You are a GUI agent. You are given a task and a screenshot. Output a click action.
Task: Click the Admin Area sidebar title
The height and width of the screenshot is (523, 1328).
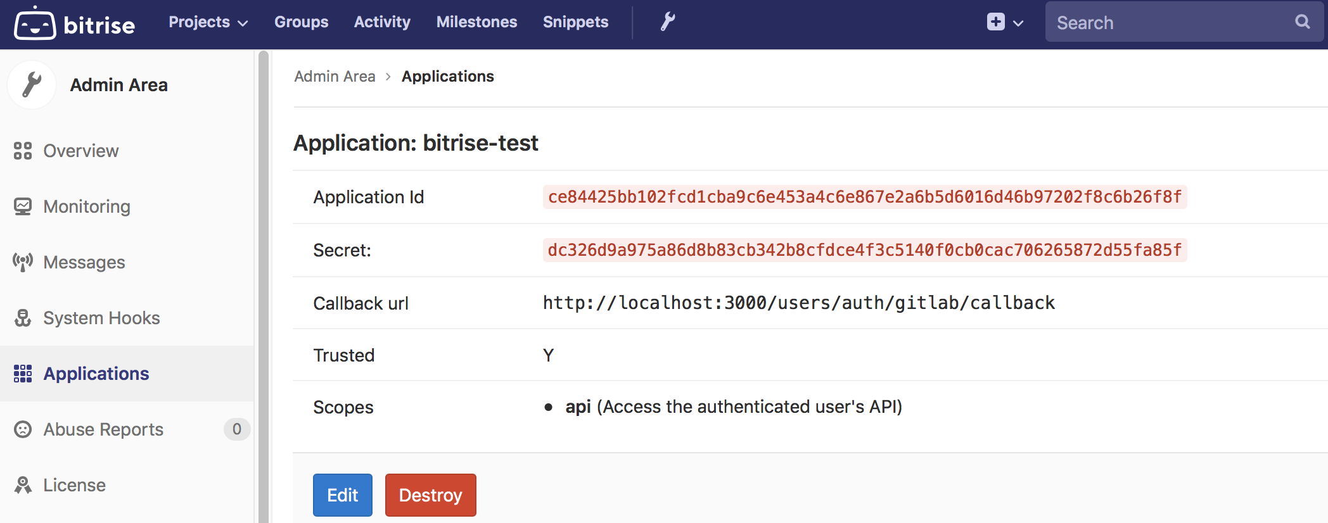click(119, 85)
